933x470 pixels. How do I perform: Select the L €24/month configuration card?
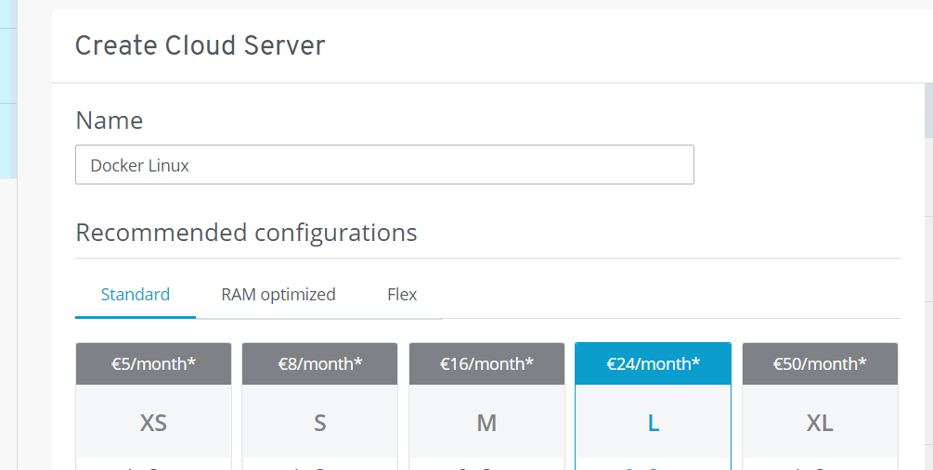(x=654, y=406)
